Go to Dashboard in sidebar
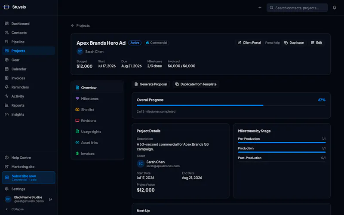The height and width of the screenshot is (215, 344). tap(28, 24)
